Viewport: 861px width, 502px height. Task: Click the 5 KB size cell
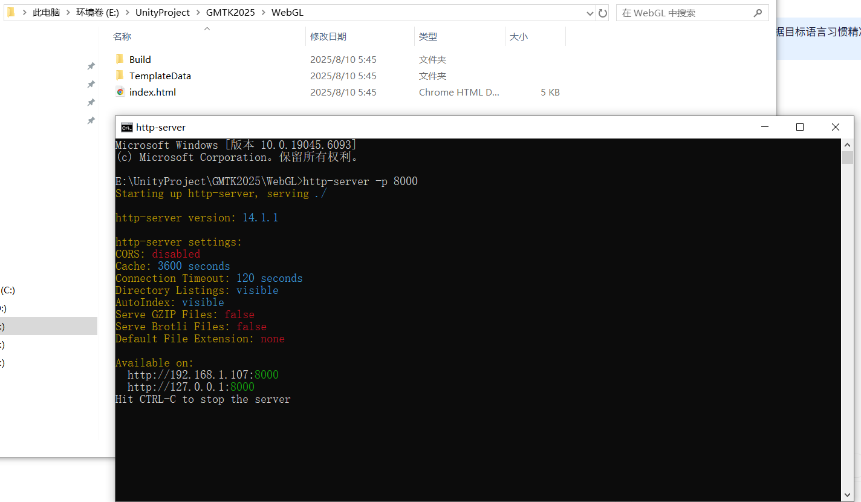(550, 92)
